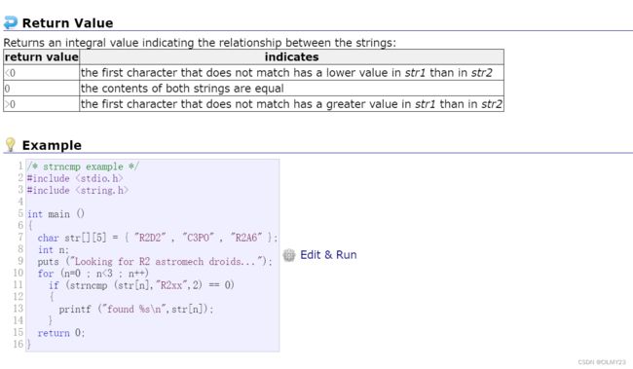Click the puts 'Looking for R2' code line

(x=155, y=262)
